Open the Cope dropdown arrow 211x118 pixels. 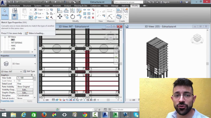[x=44, y=10]
